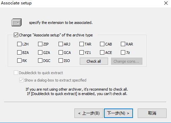Tick the BZA checkbox
171x123 pixels.
(x=19, y=53)
